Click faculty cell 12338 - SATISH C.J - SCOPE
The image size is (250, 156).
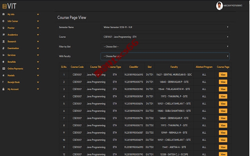[174, 154]
